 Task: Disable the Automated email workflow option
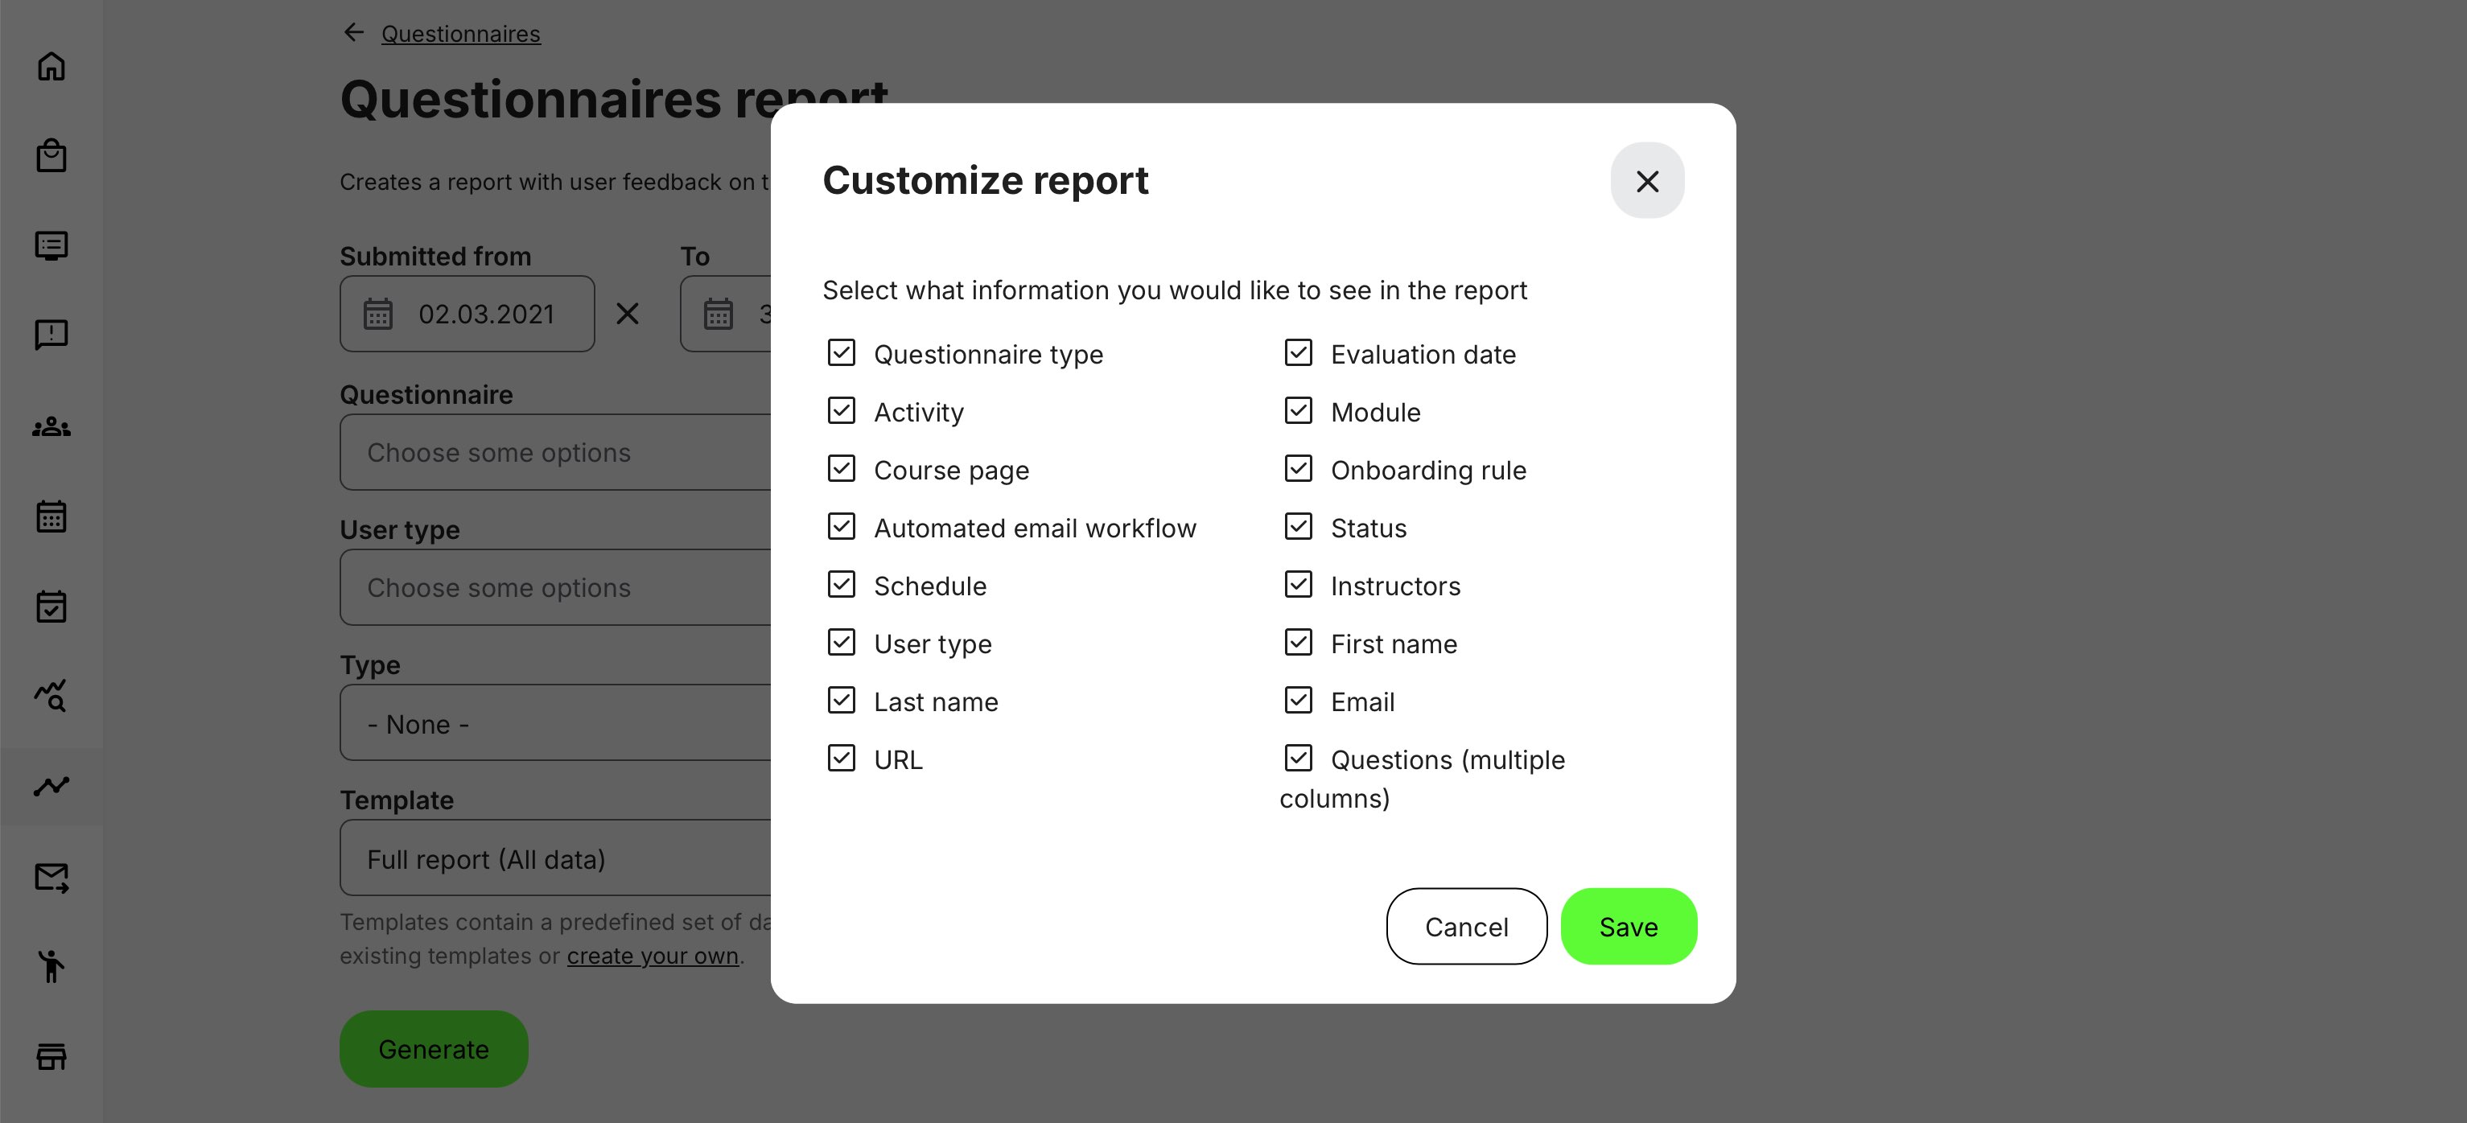tap(841, 527)
